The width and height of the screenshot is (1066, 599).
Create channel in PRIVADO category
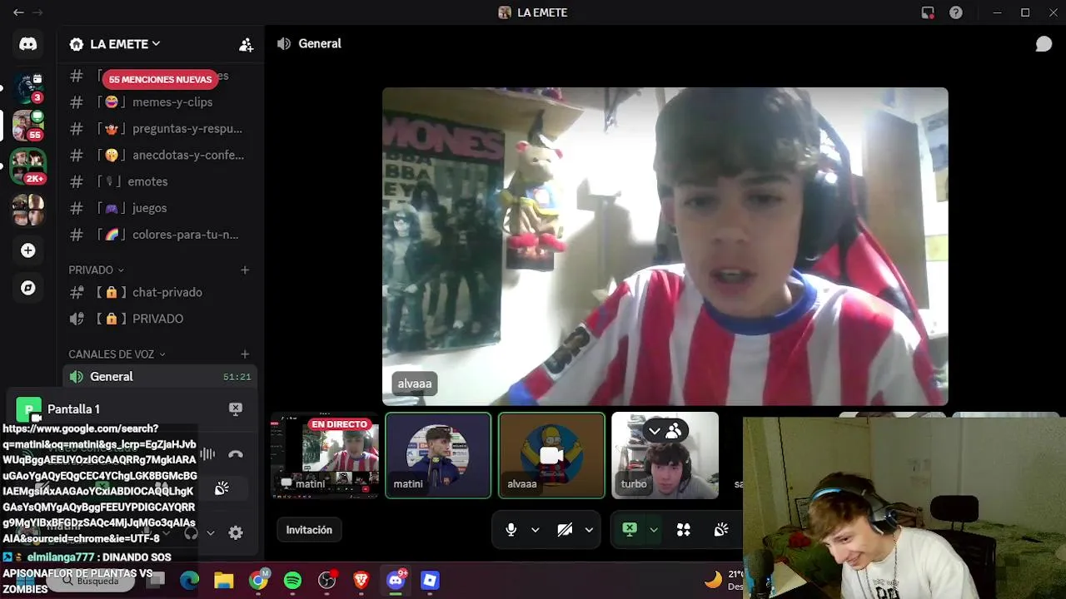[x=245, y=270]
